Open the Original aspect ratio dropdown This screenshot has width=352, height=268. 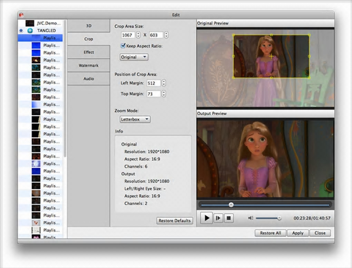click(134, 57)
